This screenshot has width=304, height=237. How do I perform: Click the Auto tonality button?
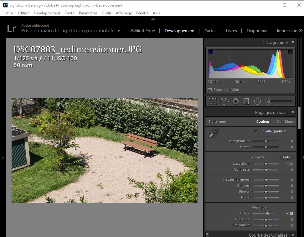(286, 157)
